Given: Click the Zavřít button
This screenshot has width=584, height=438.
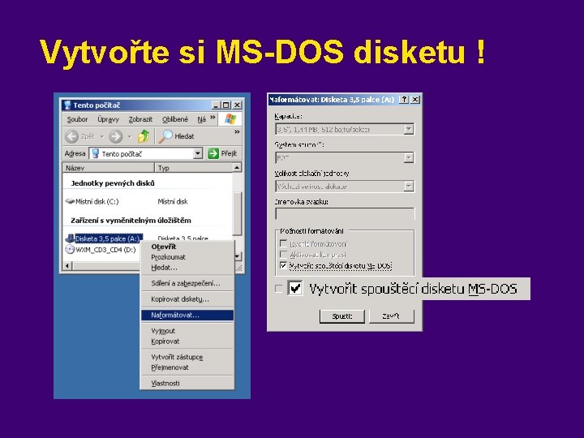Looking at the screenshot, I should coord(391,316).
